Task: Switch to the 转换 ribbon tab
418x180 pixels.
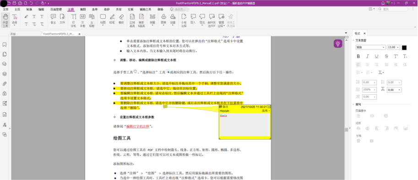Action: 29,9
